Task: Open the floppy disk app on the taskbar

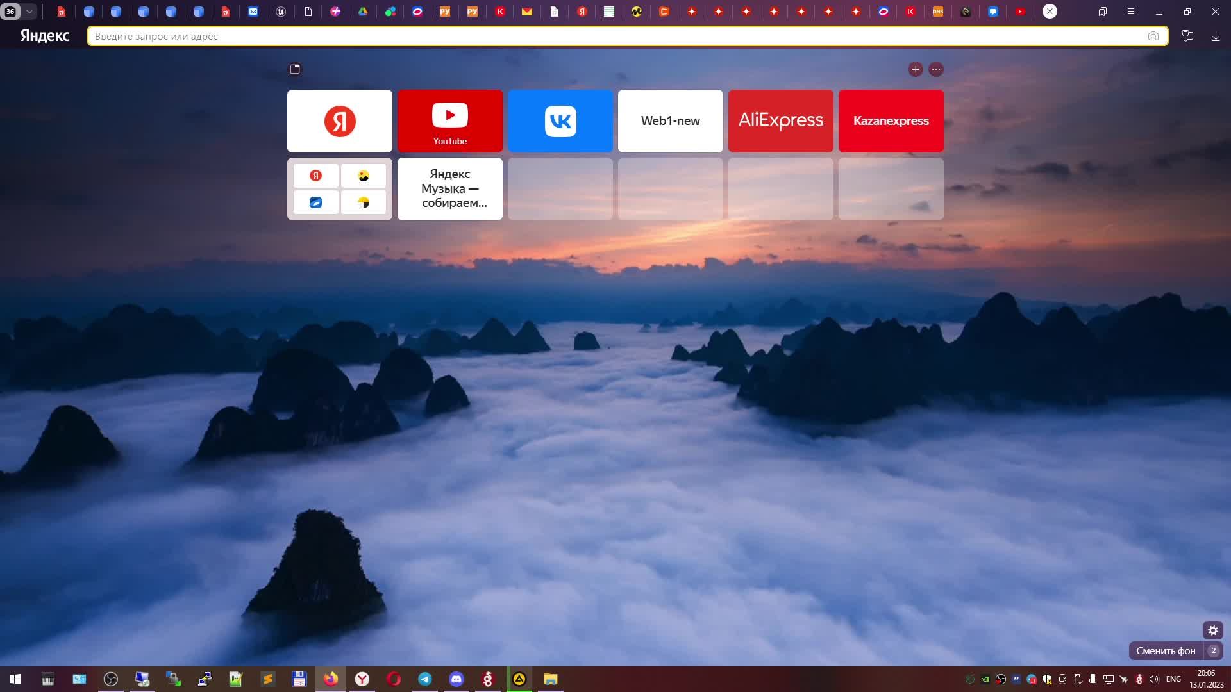Action: click(299, 679)
